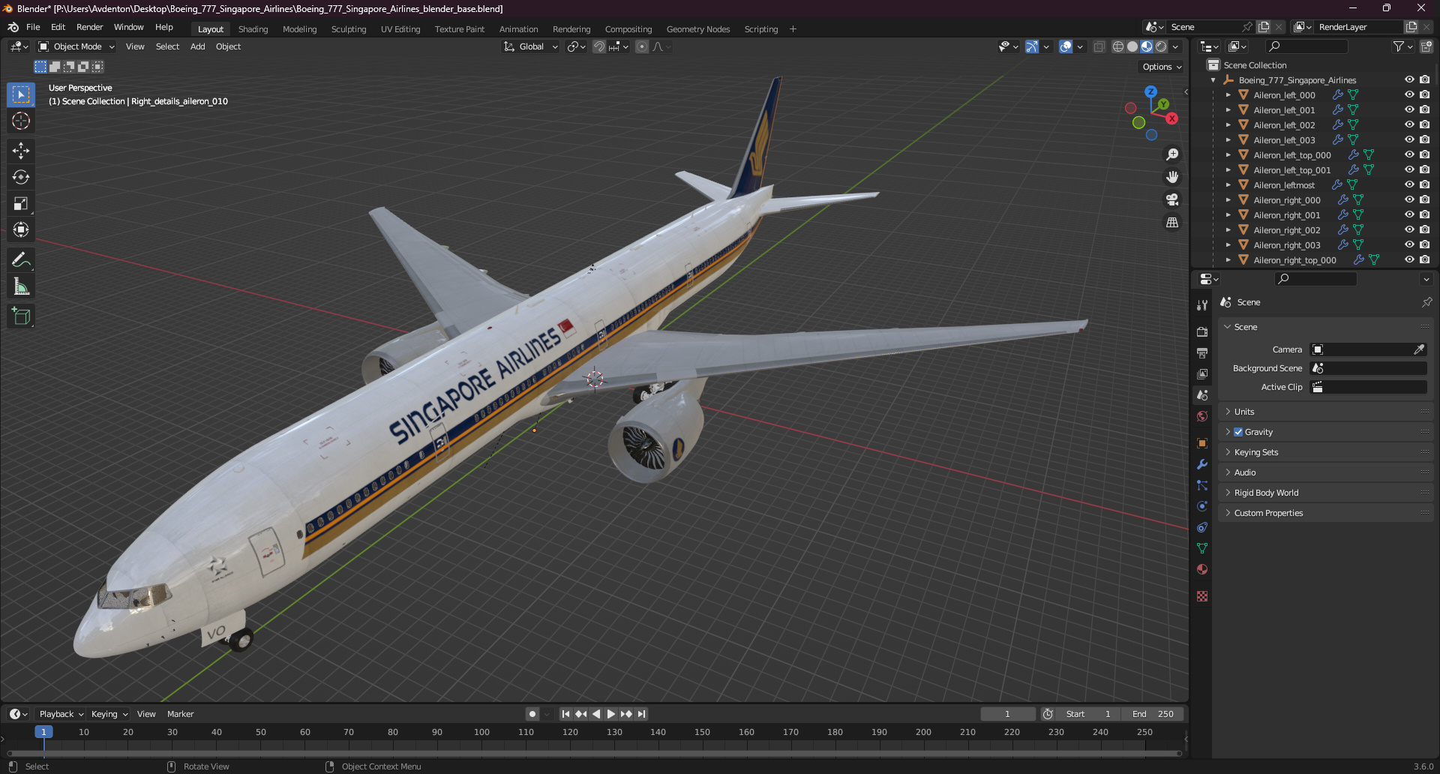The width and height of the screenshot is (1440, 774).
Task: Choose the Move tool
Action: pos(21,151)
